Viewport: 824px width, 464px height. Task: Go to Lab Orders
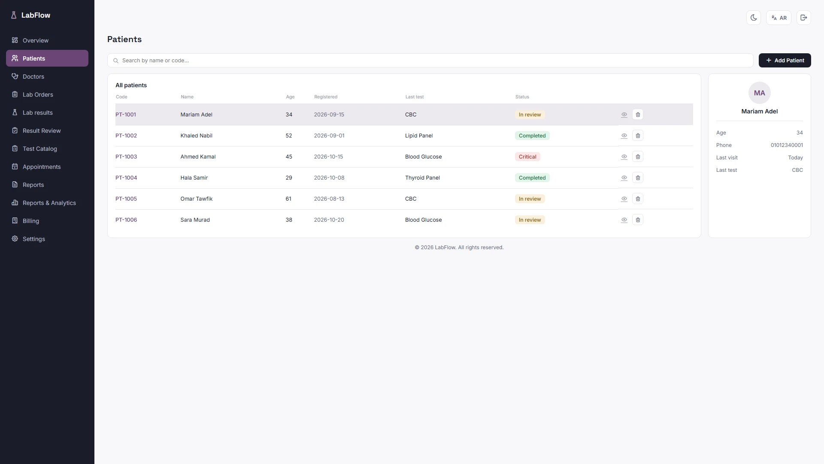[x=47, y=95]
